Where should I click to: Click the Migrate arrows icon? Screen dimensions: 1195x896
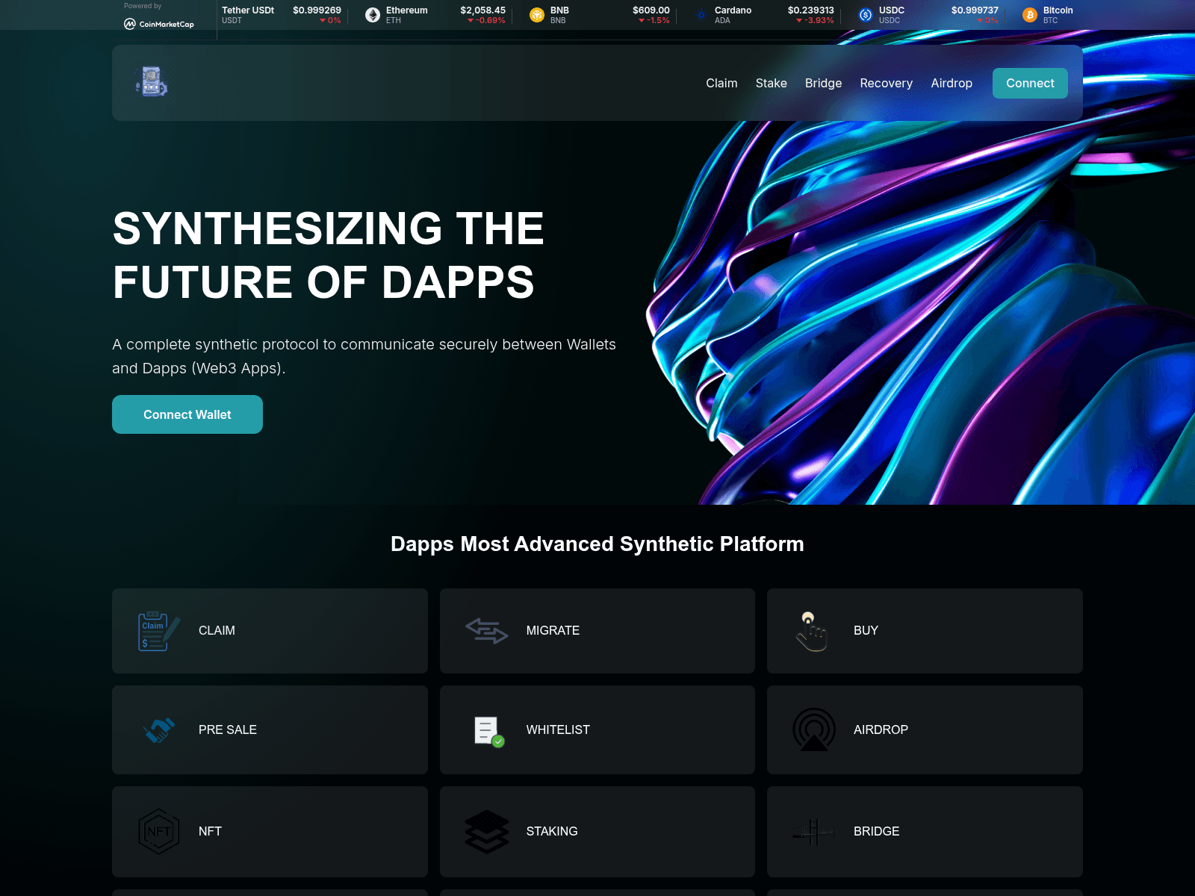(486, 631)
